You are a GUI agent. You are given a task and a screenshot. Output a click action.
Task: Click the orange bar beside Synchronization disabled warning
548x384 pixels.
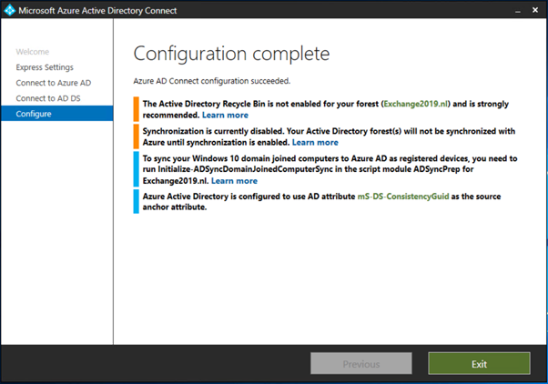point(136,136)
